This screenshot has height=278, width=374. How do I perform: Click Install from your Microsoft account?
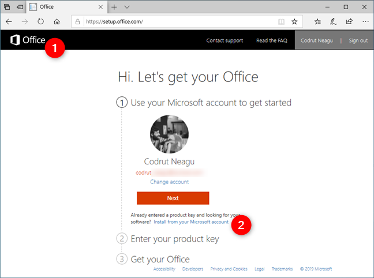190,221
